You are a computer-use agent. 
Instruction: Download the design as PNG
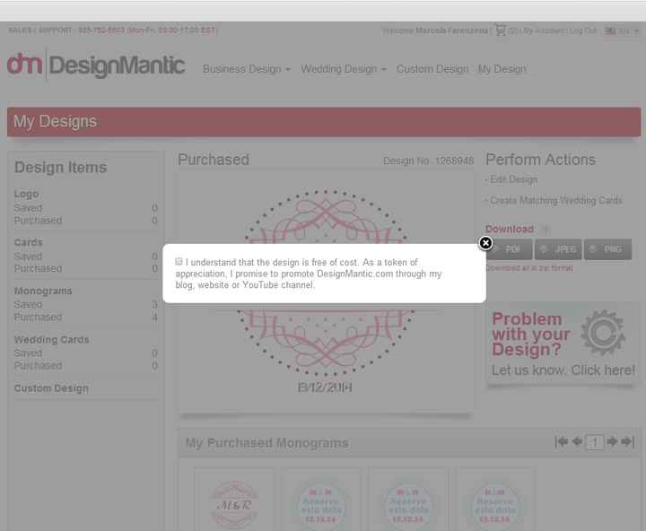tap(607, 249)
